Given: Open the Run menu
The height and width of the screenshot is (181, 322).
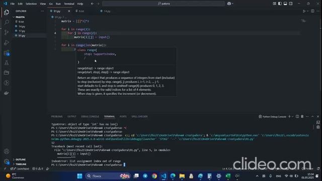Looking at the screenshot, I should [x=58, y=4].
